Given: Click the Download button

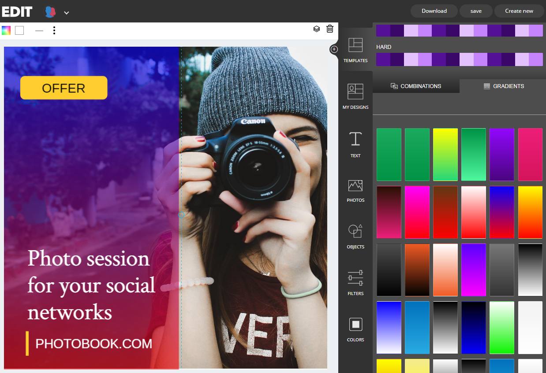Looking at the screenshot, I should click(434, 11).
